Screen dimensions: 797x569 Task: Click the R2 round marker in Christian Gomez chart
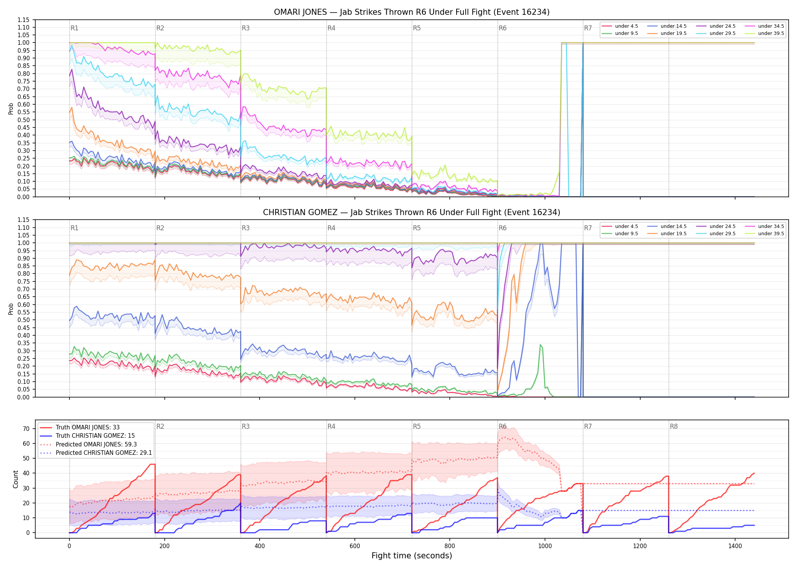160,228
